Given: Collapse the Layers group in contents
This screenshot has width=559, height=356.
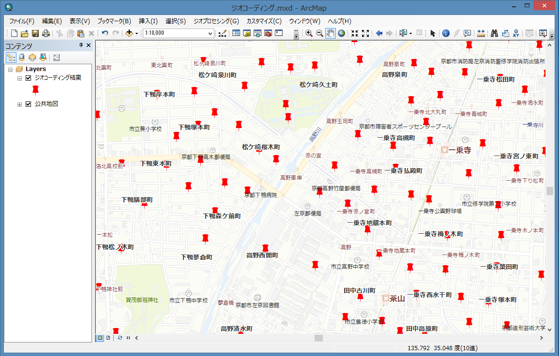Looking at the screenshot, I should point(11,69).
